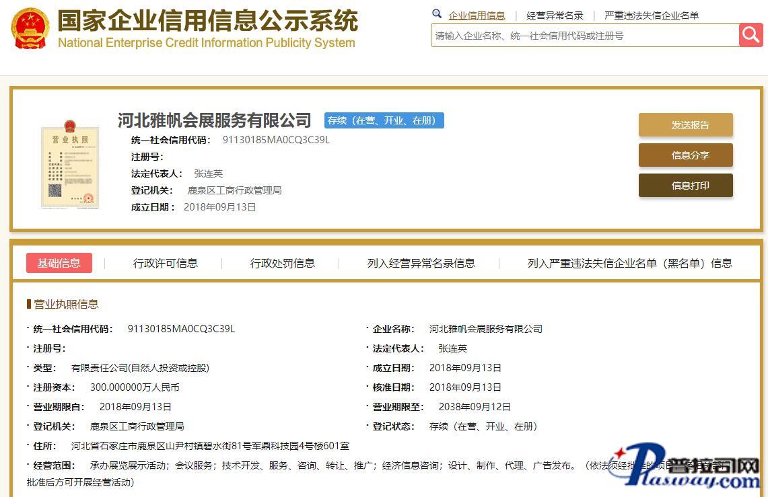This screenshot has height=497, width=768.
Task: Select the 经营异常名录 search category
Action: (555, 15)
